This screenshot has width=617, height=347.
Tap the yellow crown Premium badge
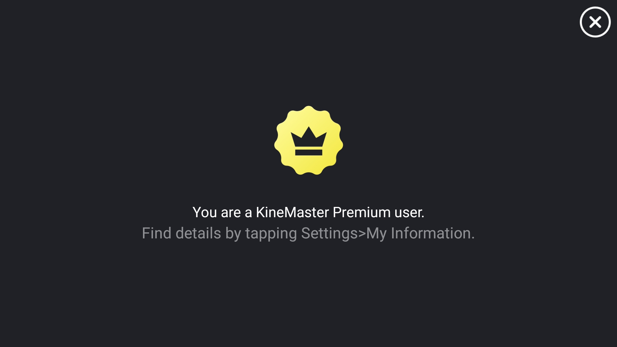[x=308, y=140]
